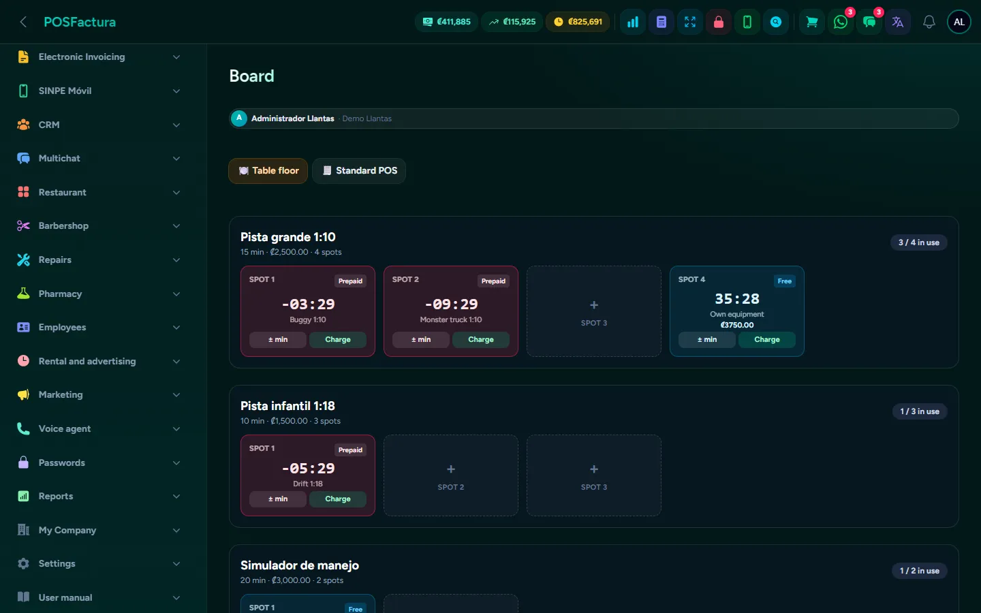Click the Electronic Invoicing document icon
The width and height of the screenshot is (981, 613).
23,57
